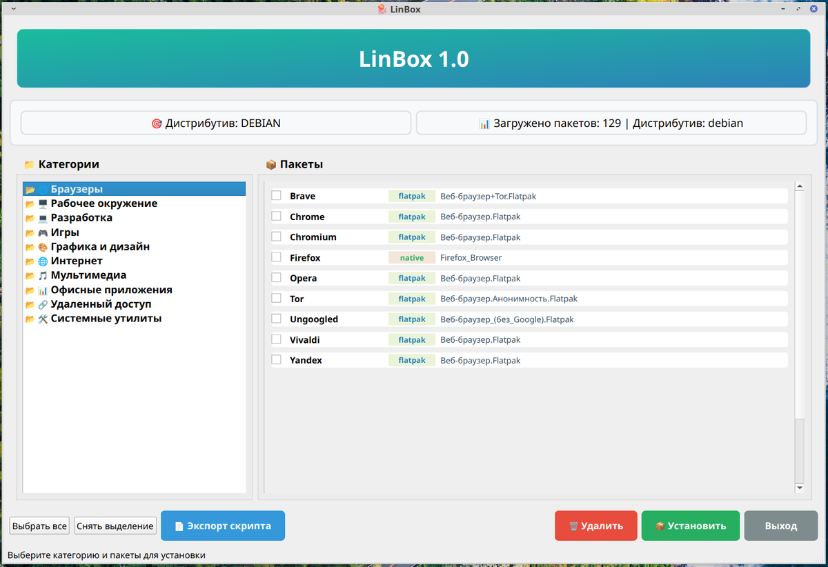Screen dimensions: 828x567
Task: Enable the Firefox package checkbox
Action: [276, 257]
